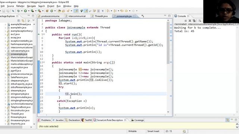The width and height of the screenshot is (239, 134).
Task: Close the joinexample.java editor tab
Action: [134, 16]
